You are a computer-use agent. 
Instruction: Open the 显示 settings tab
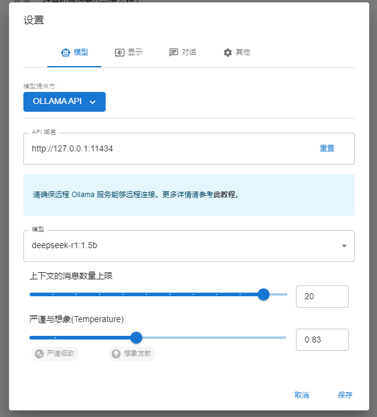pos(128,52)
